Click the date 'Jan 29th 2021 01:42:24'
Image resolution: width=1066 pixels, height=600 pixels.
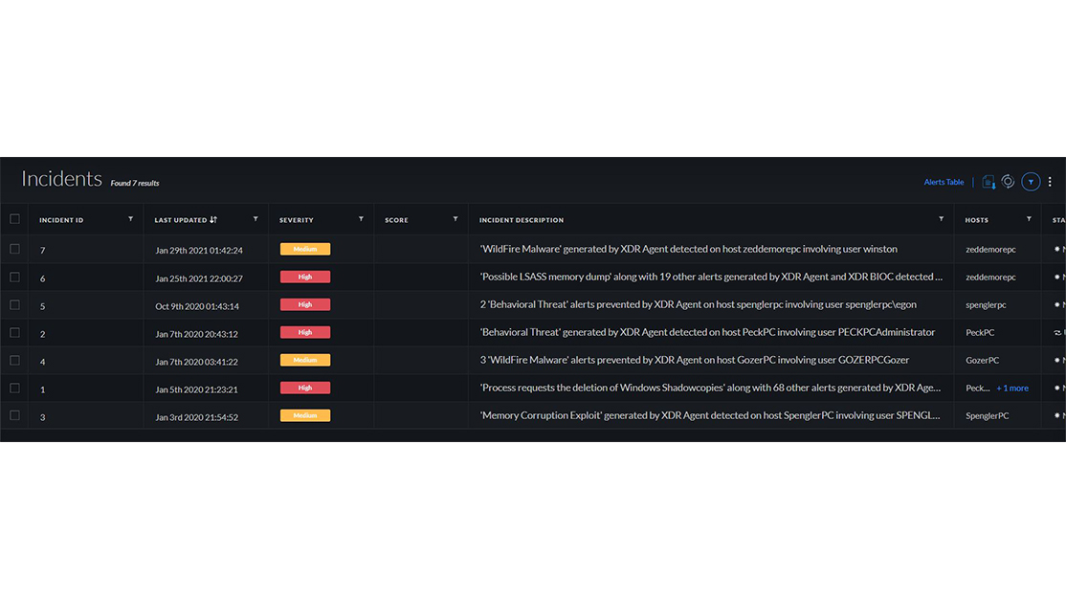pyautogui.click(x=198, y=250)
